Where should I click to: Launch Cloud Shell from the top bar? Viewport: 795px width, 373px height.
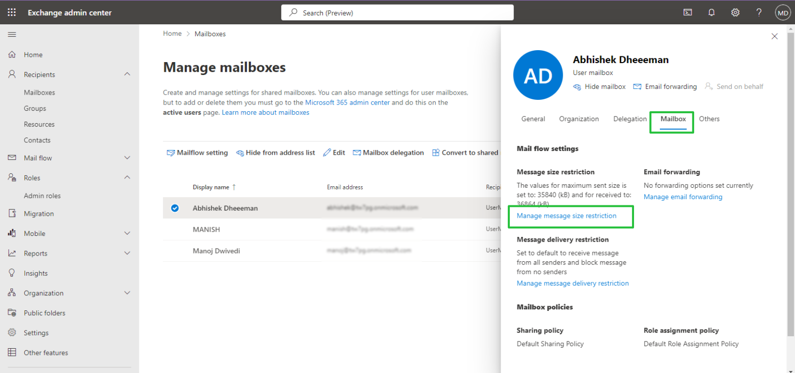click(x=687, y=12)
